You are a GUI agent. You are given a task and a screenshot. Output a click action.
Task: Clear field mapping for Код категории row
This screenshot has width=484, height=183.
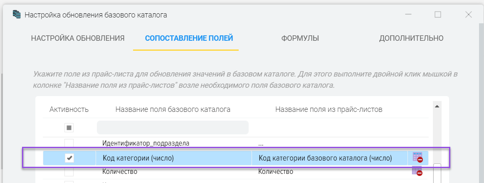pyautogui.click(x=417, y=158)
